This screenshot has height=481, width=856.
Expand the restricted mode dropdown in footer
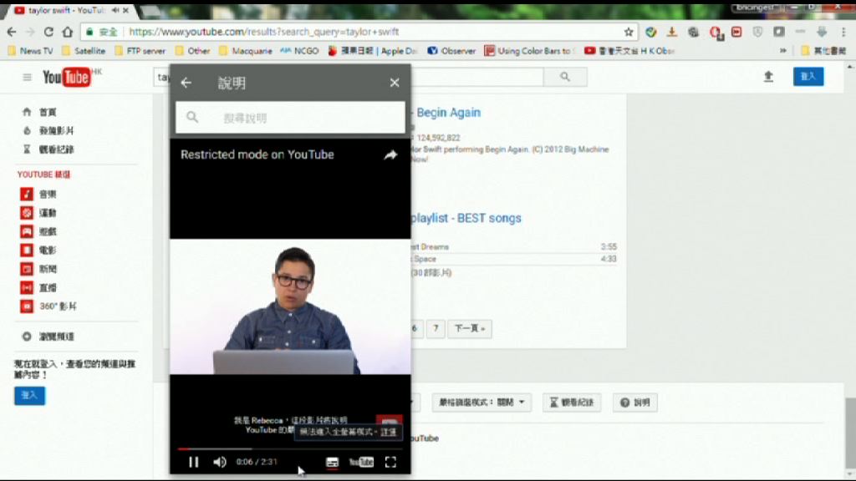(x=482, y=403)
